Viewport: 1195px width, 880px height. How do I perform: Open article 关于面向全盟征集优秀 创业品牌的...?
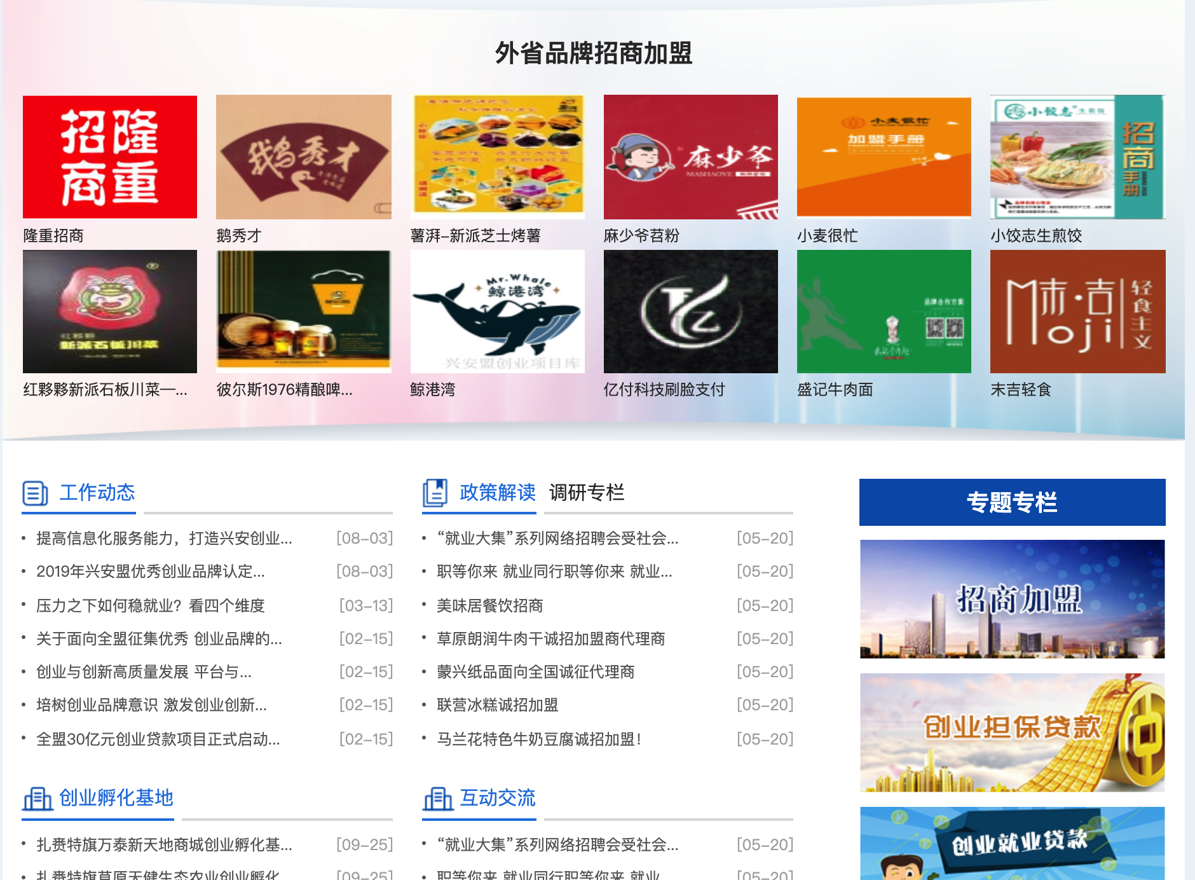coord(159,639)
